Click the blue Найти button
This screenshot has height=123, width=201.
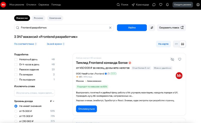click(132, 28)
